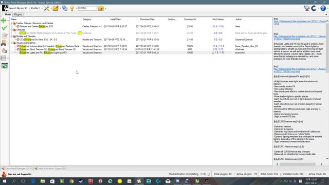Sort by the Download Id column header
This screenshot has width=329, height=185.
click(x=190, y=20)
